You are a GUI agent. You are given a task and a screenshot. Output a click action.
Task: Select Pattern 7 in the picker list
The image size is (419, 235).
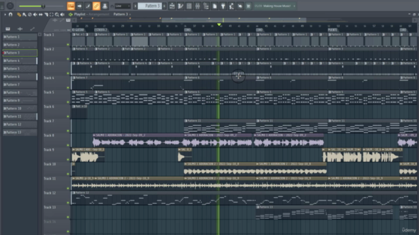tap(20, 84)
